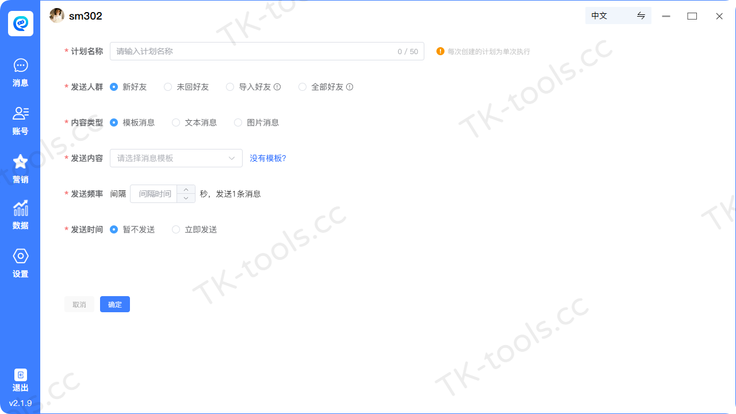Click the 取消 cancel button
Viewport: 736px width, 414px height.
click(79, 304)
